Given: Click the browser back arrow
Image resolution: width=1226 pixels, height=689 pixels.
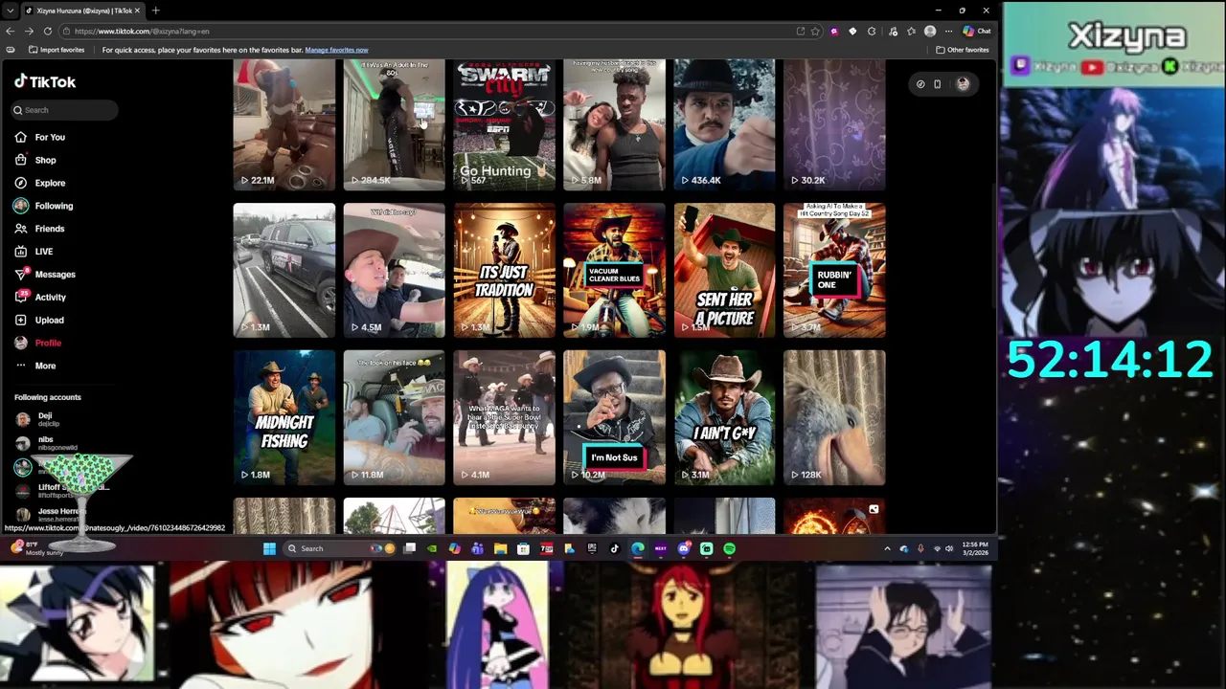Looking at the screenshot, I should 11,31.
